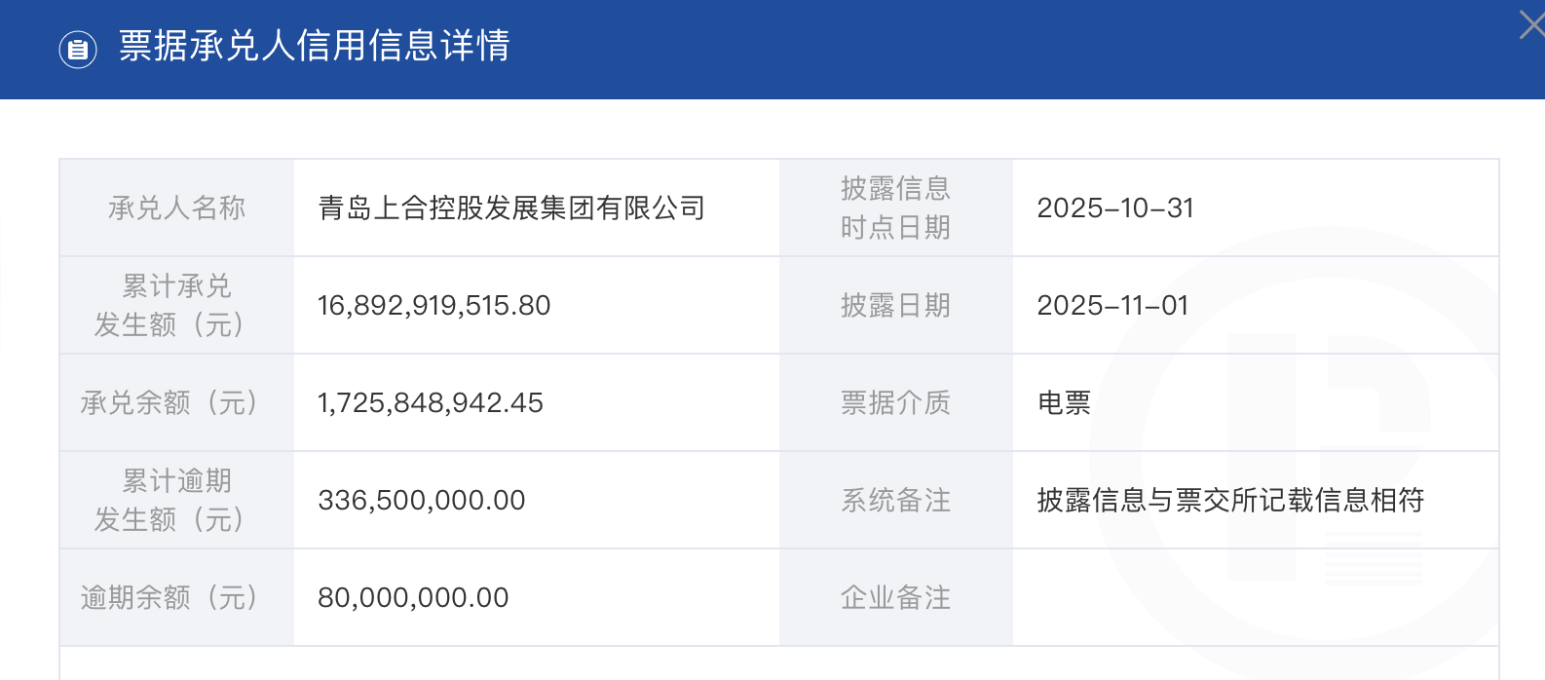Click the empty 企业备注 value cell
This screenshot has width=1545, height=680.
1255,597
